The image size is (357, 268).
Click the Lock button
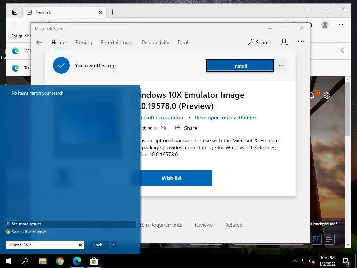100,245
